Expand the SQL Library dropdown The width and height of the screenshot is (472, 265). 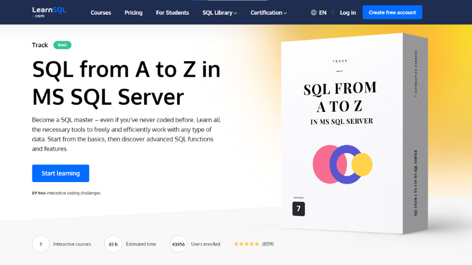(x=219, y=12)
